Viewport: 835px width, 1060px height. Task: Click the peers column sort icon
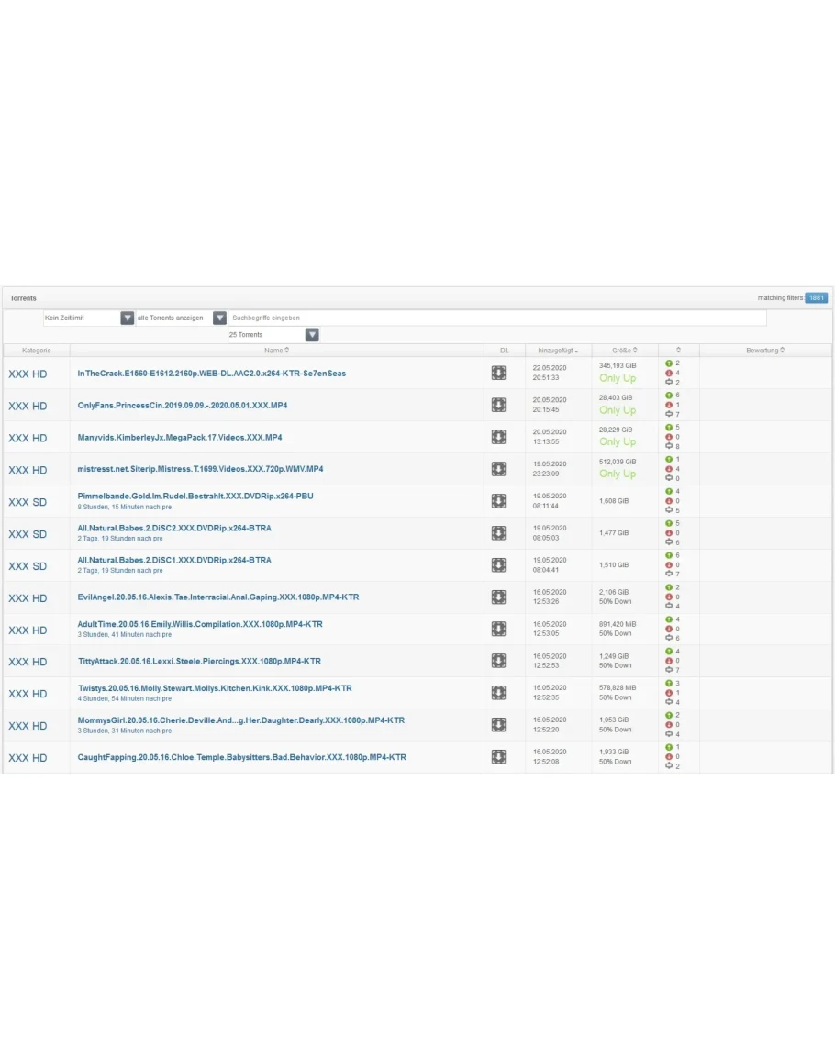pyautogui.click(x=678, y=351)
